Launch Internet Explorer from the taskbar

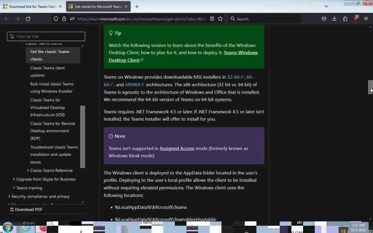[x=26, y=227]
